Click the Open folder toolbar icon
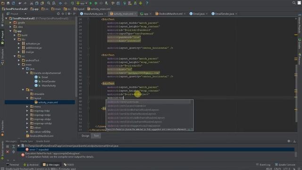This screenshot has height=170, width=302. (3, 3)
